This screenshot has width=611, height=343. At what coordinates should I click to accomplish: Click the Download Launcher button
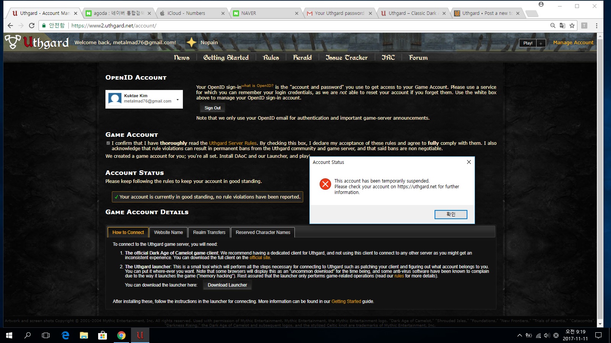pyautogui.click(x=227, y=285)
